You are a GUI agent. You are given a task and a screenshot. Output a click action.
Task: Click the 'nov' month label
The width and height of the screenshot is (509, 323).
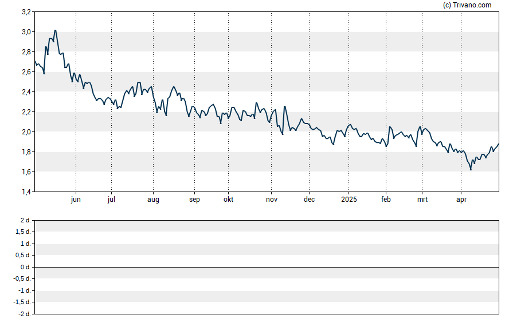[x=272, y=200]
